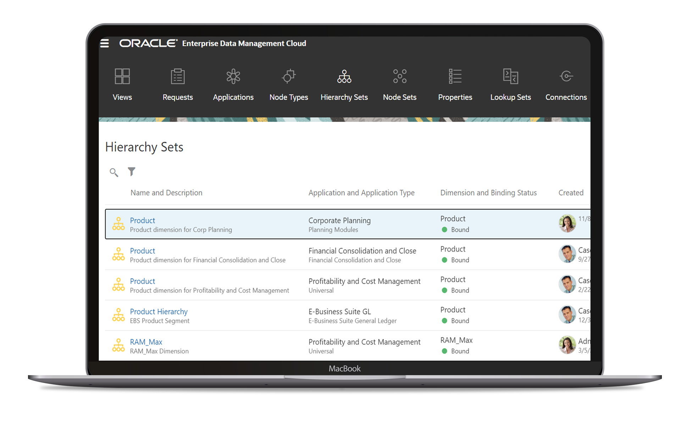Click creator avatar in E-Business Suite GL row
The height and width of the screenshot is (432, 681).
[x=567, y=315]
